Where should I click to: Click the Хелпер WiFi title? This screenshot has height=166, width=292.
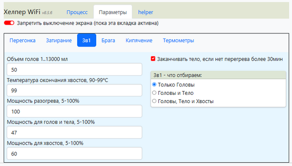pyautogui.click(x=22, y=12)
